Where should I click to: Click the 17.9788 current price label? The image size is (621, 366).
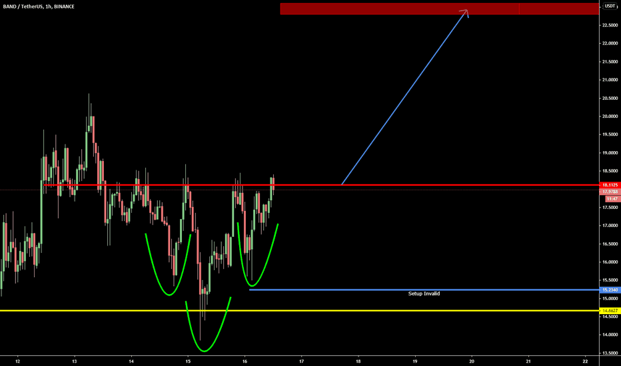point(610,192)
